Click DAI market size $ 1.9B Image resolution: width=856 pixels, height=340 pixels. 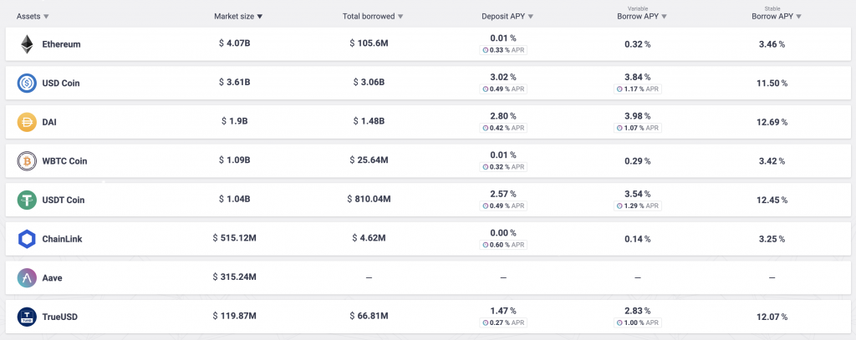pyautogui.click(x=235, y=120)
